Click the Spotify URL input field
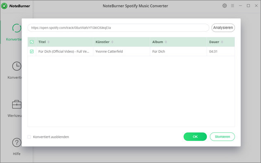The height and width of the screenshot is (163, 261). pos(118,28)
